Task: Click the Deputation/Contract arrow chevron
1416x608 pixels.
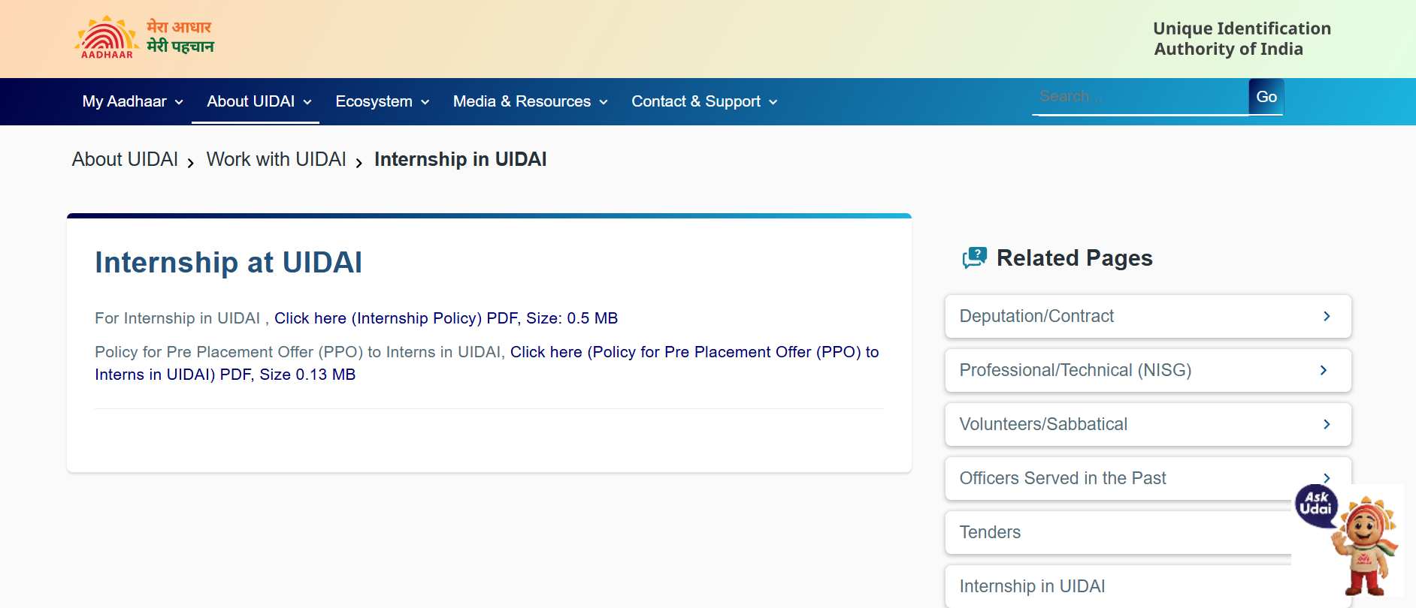Action: click(x=1327, y=316)
